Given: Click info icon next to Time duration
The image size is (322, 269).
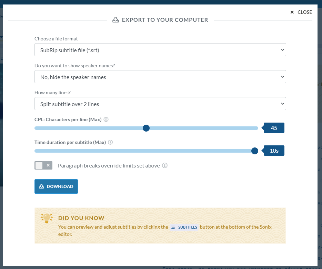Looking at the screenshot, I should (110, 142).
